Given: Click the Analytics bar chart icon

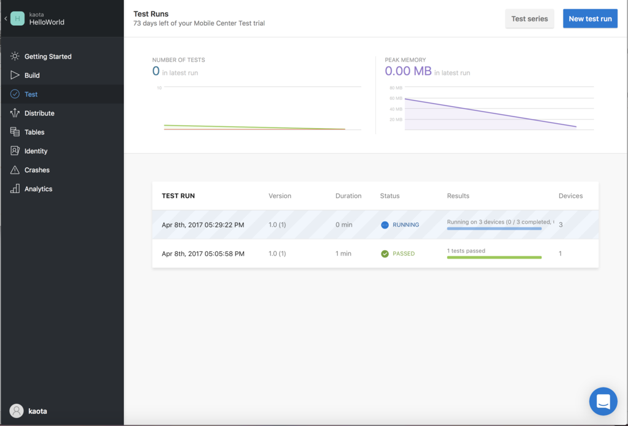Looking at the screenshot, I should pyautogui.click(x=15, y=189).
